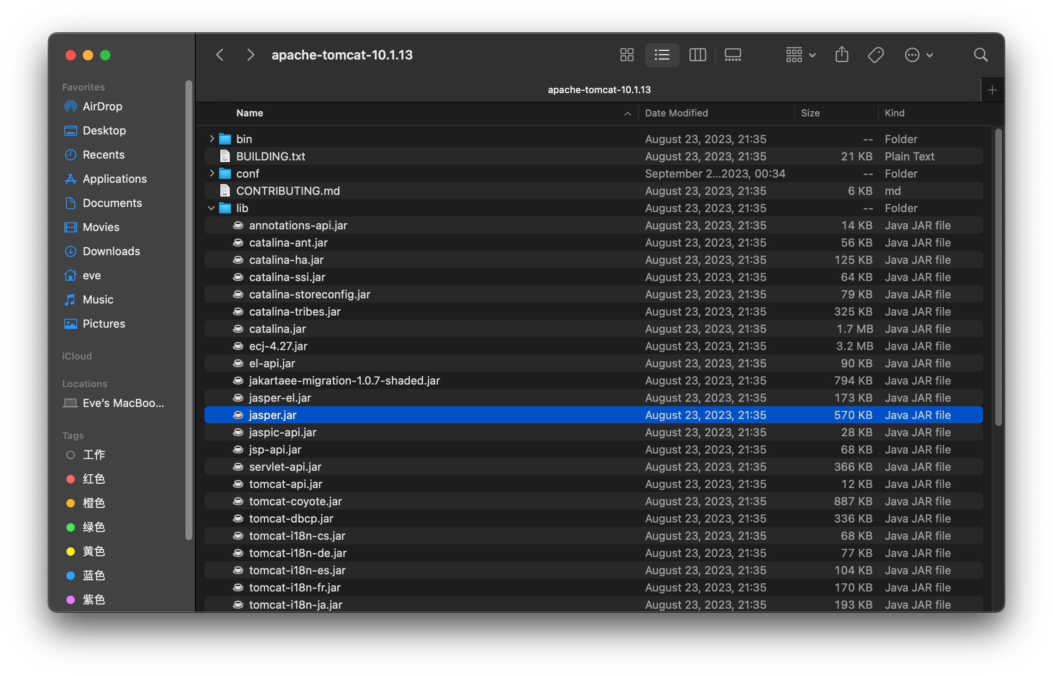Sort files by Size column

tap(810, 113)
